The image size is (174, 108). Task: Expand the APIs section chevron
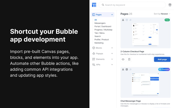[x=112, y=65]
